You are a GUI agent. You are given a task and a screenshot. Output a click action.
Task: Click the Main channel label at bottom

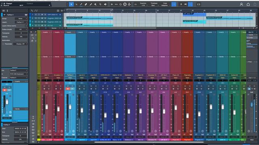pyautogui.click(x=252, y=140)
